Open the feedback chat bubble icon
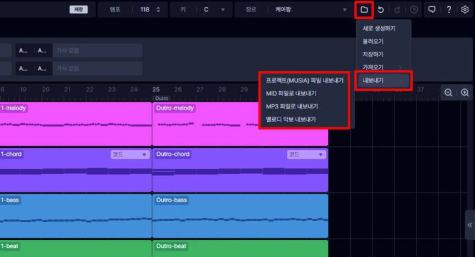Image resolution: width=475 pixels, height=257 pixels. click(x=432, y=10)
